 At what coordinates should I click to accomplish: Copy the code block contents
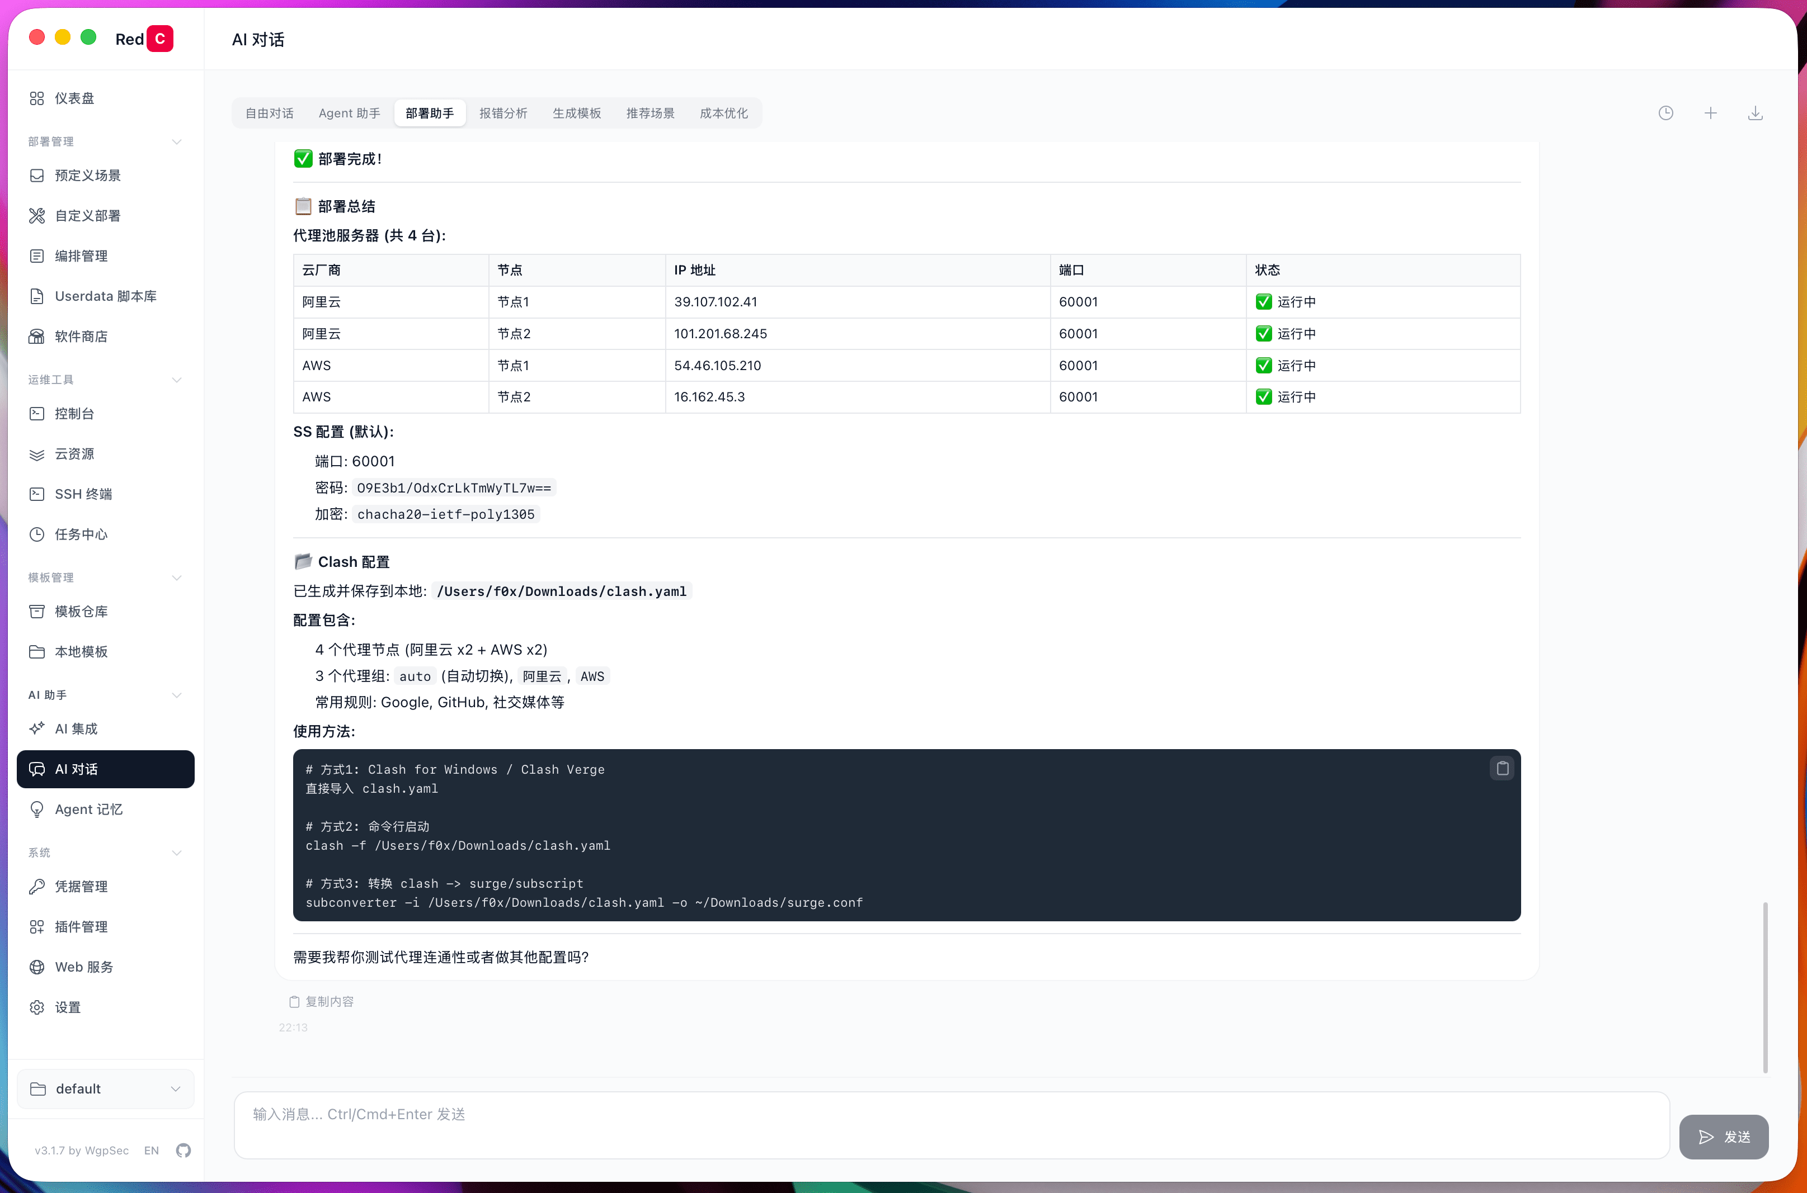1502,768
